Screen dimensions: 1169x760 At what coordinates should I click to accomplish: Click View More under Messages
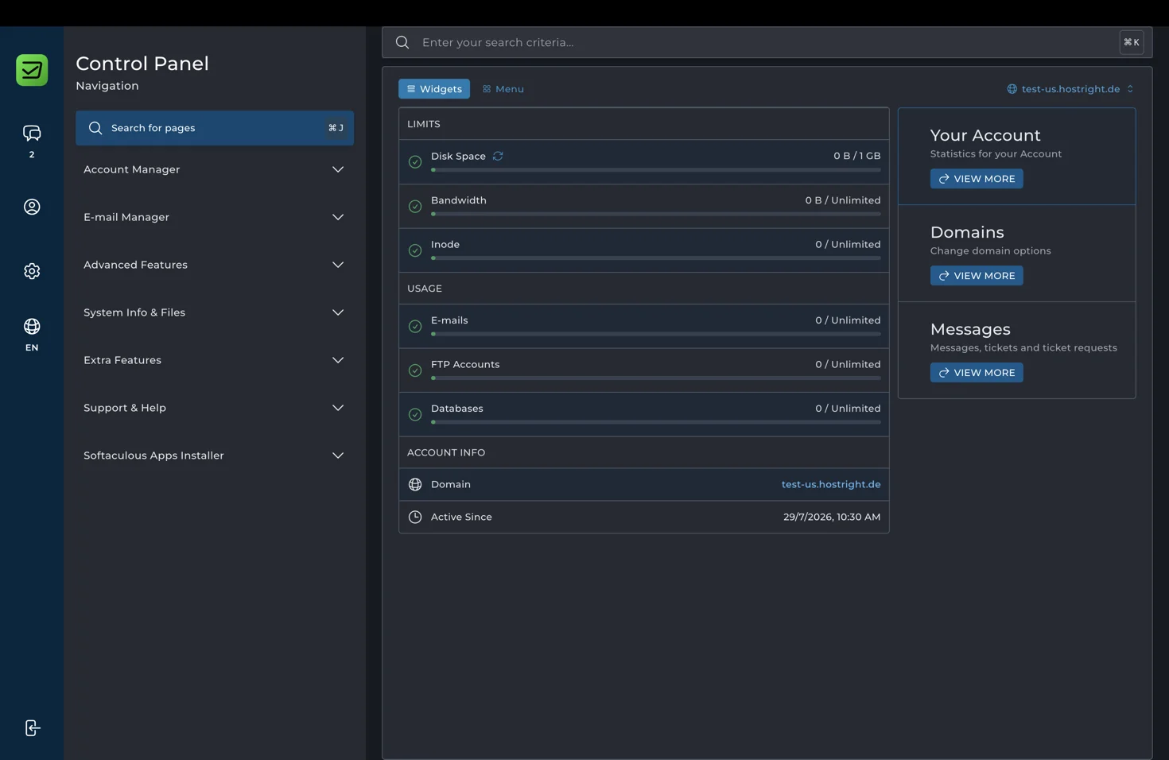point(977,373)
